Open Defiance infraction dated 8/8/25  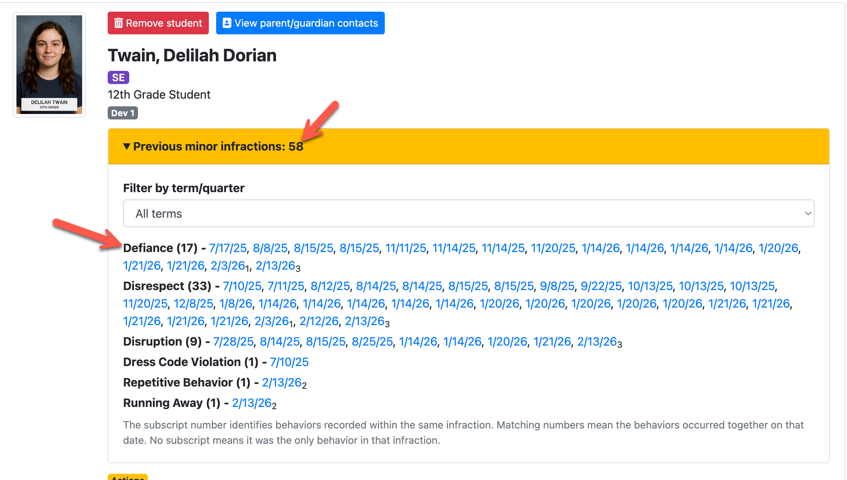[270, 248]
